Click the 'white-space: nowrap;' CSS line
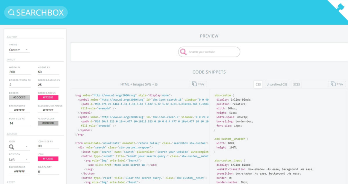The width and height of the screenshot is (348, 184). point(232,117)
